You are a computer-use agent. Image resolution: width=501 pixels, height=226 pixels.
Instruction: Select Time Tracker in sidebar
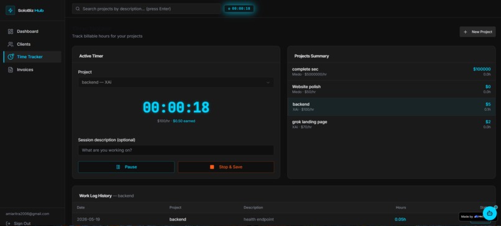pos(32,57)
